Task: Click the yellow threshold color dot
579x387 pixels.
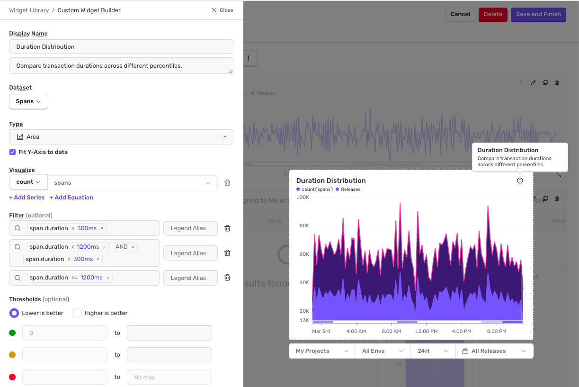Action: tap(12, 355)
